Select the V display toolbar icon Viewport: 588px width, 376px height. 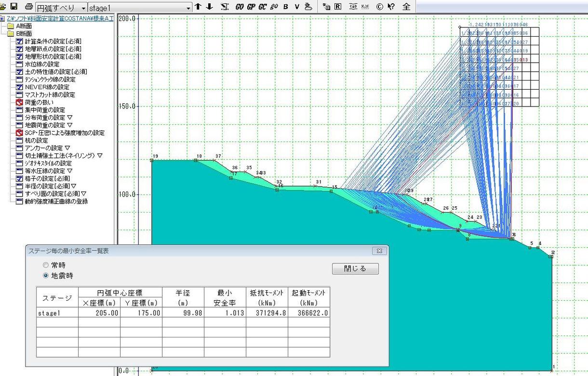tap(297, 7)
